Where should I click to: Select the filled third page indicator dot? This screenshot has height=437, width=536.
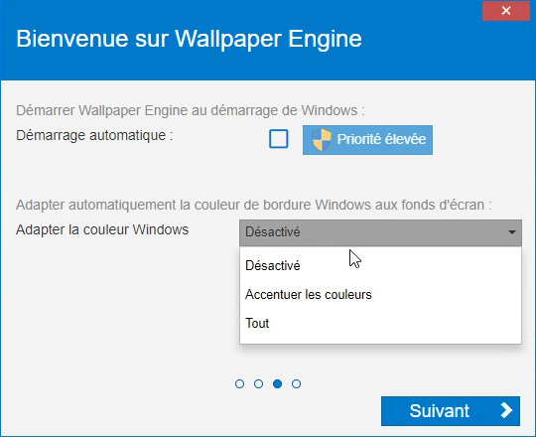click(x=277, y=383)
